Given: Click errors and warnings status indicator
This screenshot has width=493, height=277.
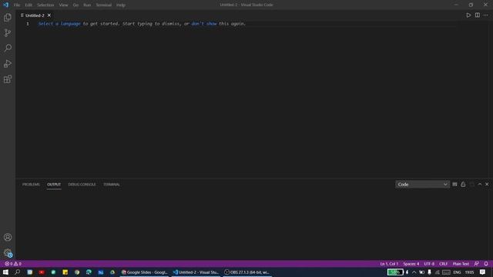Looking at the screenshot, I should tap(13, 264).
